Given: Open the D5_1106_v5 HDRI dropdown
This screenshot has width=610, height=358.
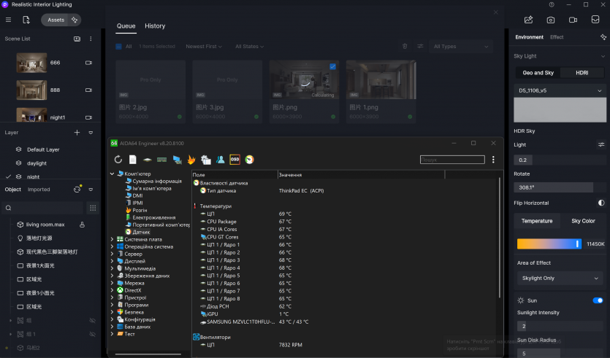Looking at the screenshot, I should pos(560,90).
